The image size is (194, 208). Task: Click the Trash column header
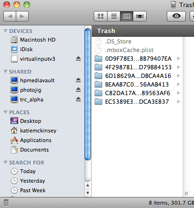point(143,31)
